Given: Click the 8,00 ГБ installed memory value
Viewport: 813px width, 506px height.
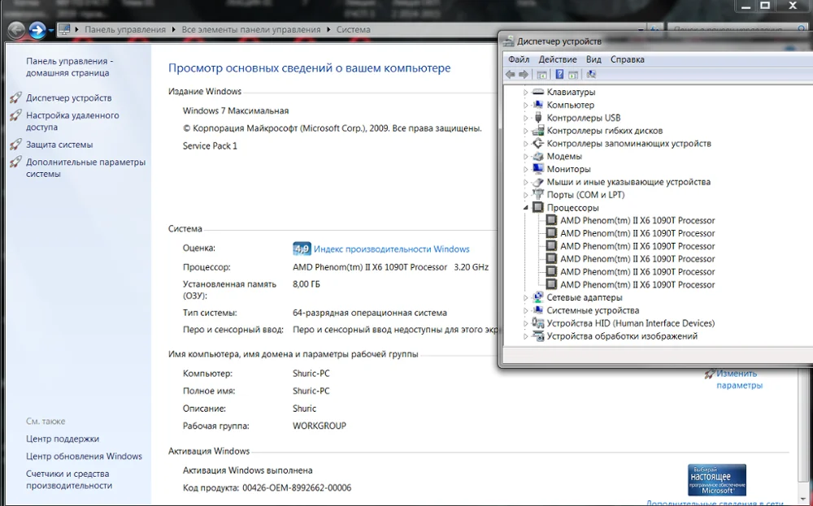Looking at the screenshot, I should pos(307,284).
